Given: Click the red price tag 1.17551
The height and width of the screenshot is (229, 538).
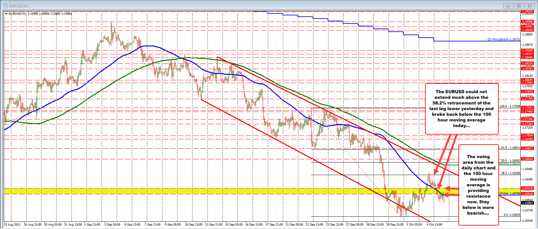Looking at the screenshot, I should point(528,108).
